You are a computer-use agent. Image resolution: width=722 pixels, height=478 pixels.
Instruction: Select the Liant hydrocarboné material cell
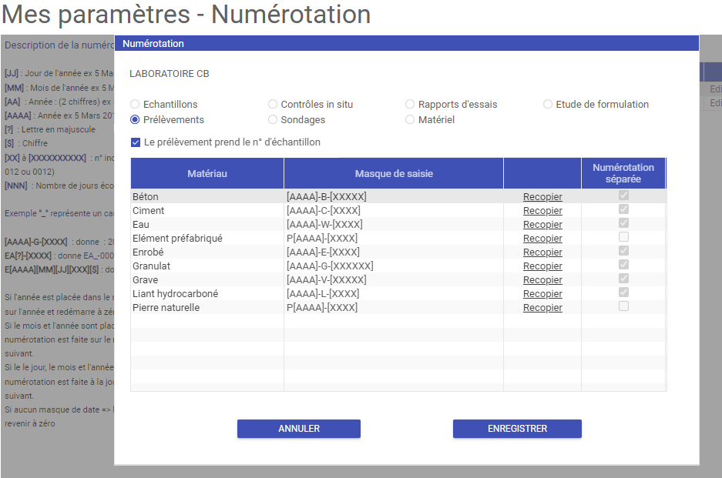pyautogui.click(x=207, y=293)
